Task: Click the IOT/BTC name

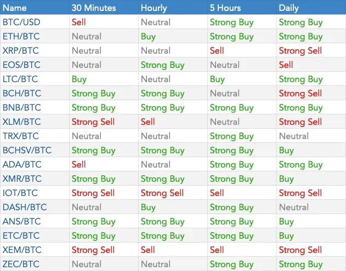Action: (x=20, y=193)
